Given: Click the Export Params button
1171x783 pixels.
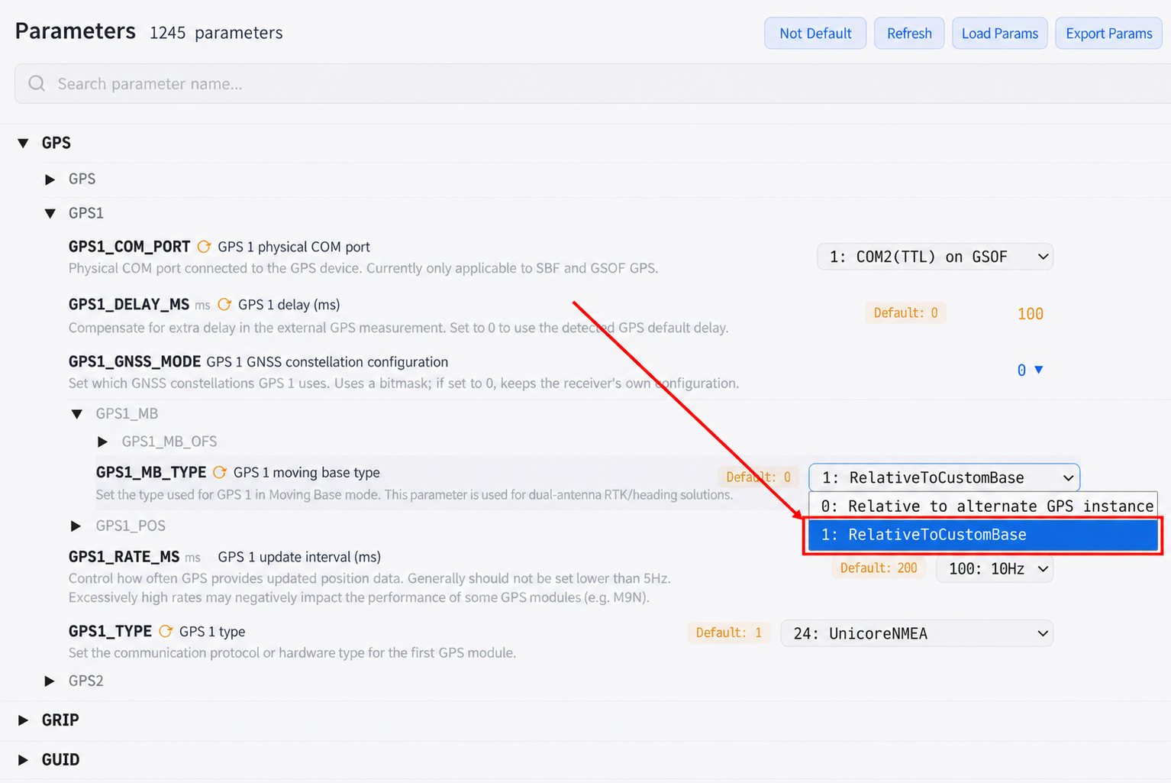Looking at the screenshot, I should coord(1109,33).
